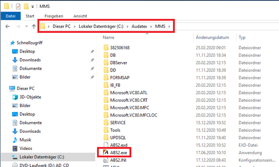Click the Back navigation arrow
The image size is (279, 167).
tap(7, 26)
